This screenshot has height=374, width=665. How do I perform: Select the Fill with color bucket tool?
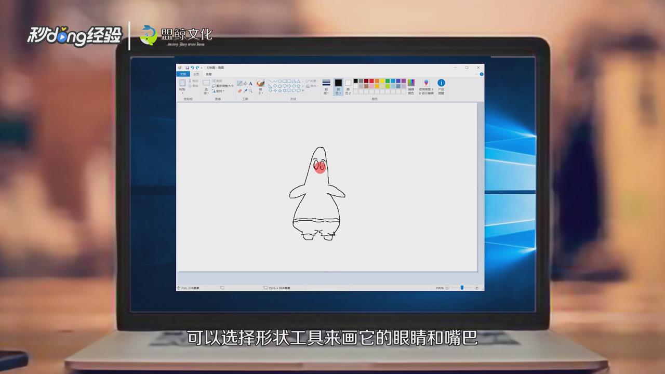tap(245, 83)
